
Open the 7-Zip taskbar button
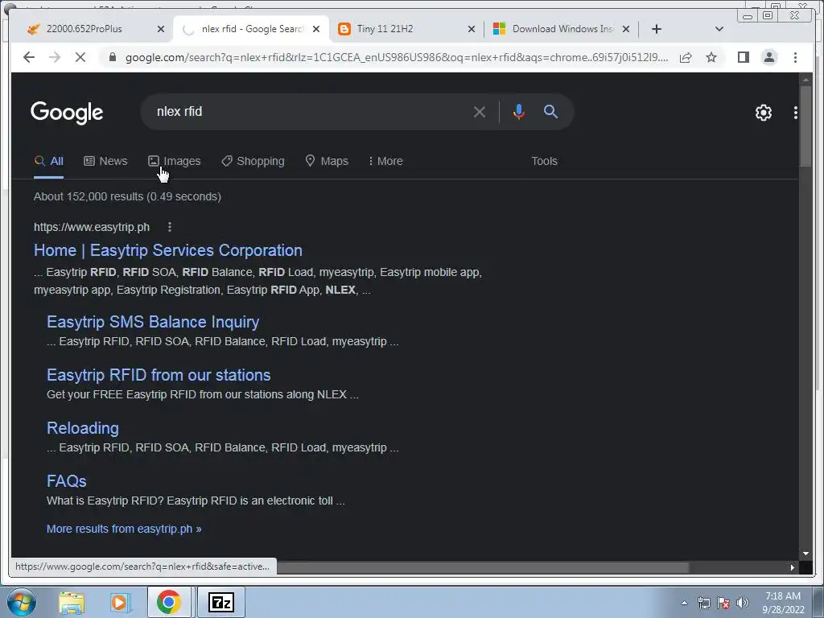pyautogui.click(x=221, y=603)
